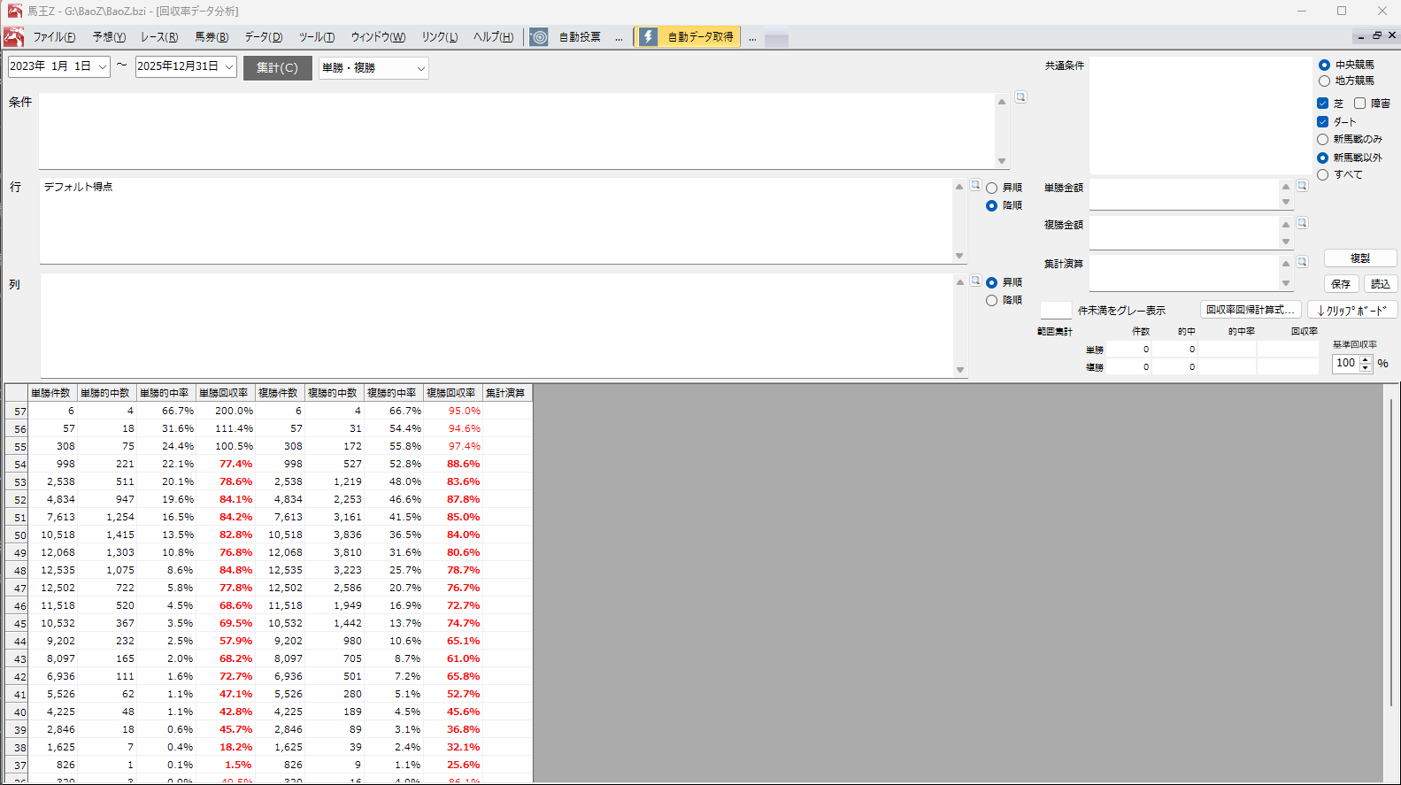
Task: Click the 集計(C) button
Action: [277, 68]
